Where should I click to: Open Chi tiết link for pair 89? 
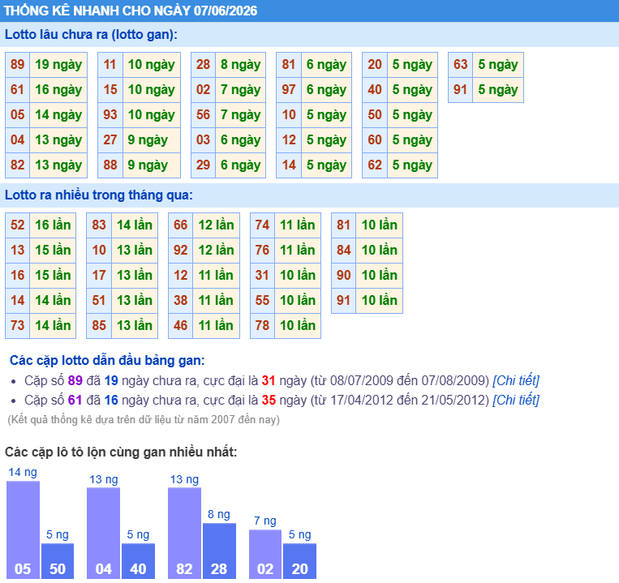pyautogui.click(x=516, y=380)
